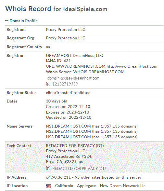This screenshot has width=164, height=191.
Task: Collapse the Domain Profile section
Action: 24,21
